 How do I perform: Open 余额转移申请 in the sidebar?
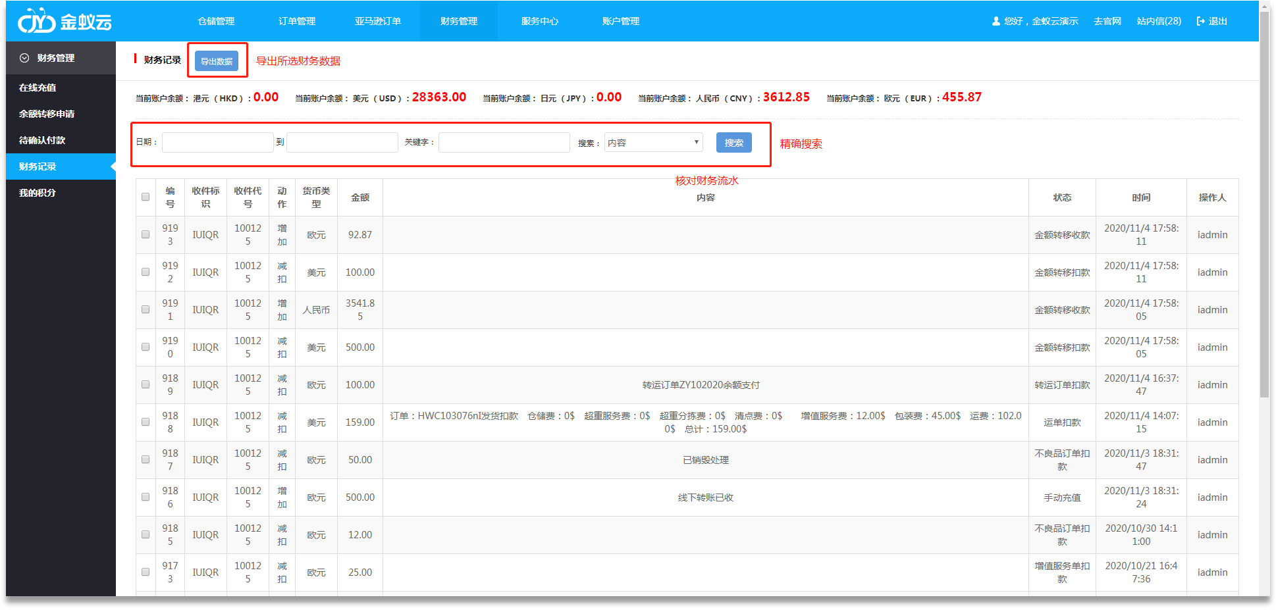47,114
